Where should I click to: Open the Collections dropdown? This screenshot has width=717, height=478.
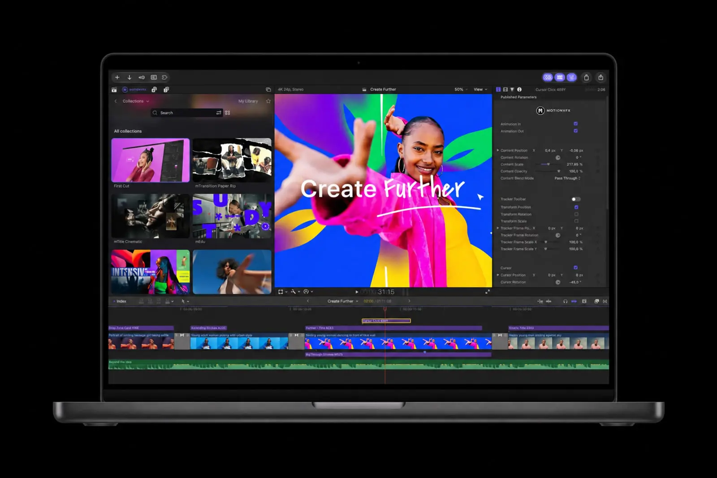(136, 101)
